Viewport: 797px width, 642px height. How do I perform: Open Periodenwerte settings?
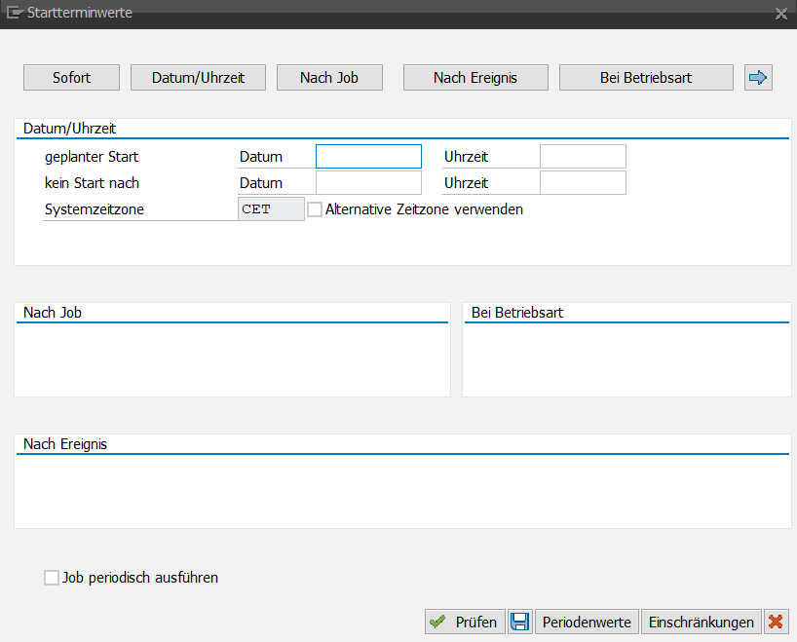[x=587, y=622]
